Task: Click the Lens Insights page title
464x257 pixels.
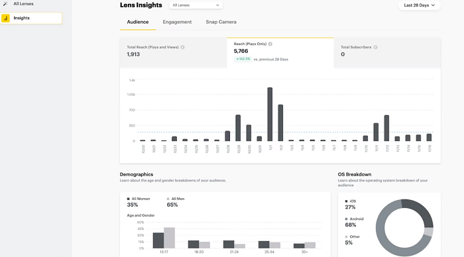Action: (141, 5)
